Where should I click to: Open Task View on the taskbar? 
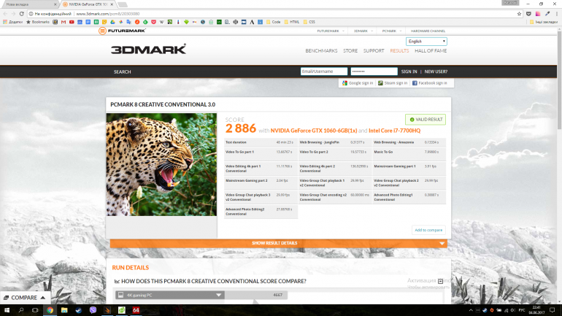[x=35, y=310]
